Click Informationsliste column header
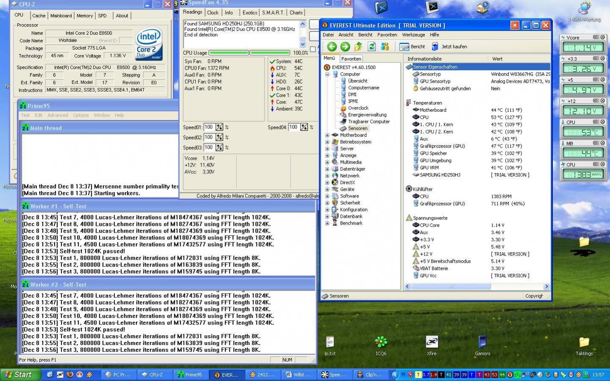The height and width of the screenshot is (381, 610). tap(446, 59)
